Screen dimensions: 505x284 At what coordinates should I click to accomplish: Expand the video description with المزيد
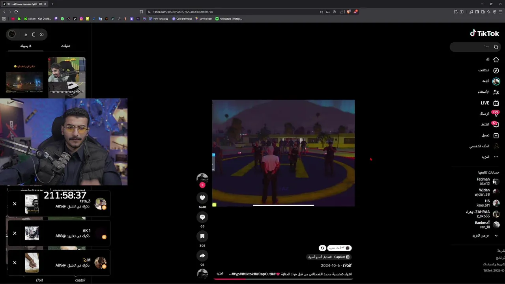220,274
